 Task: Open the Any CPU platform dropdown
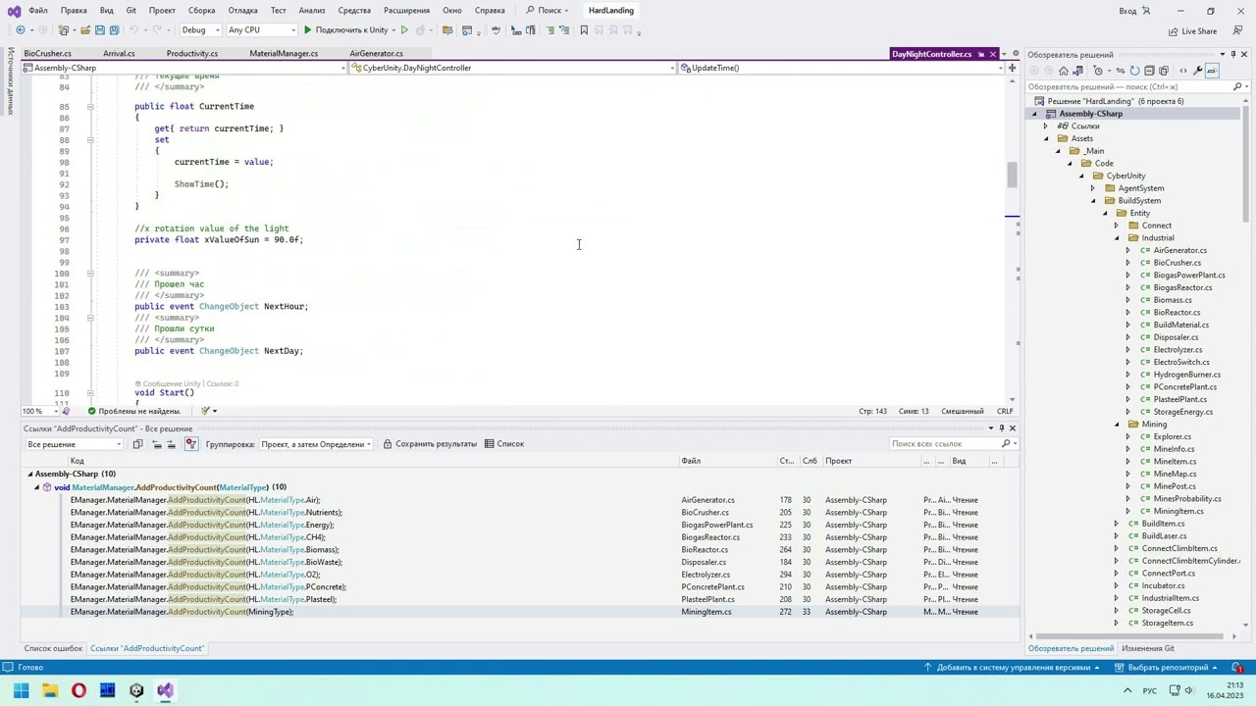(x=261, y=30)
